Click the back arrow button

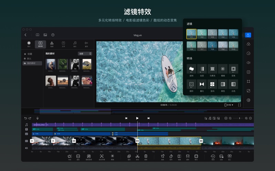pos(25,35)
